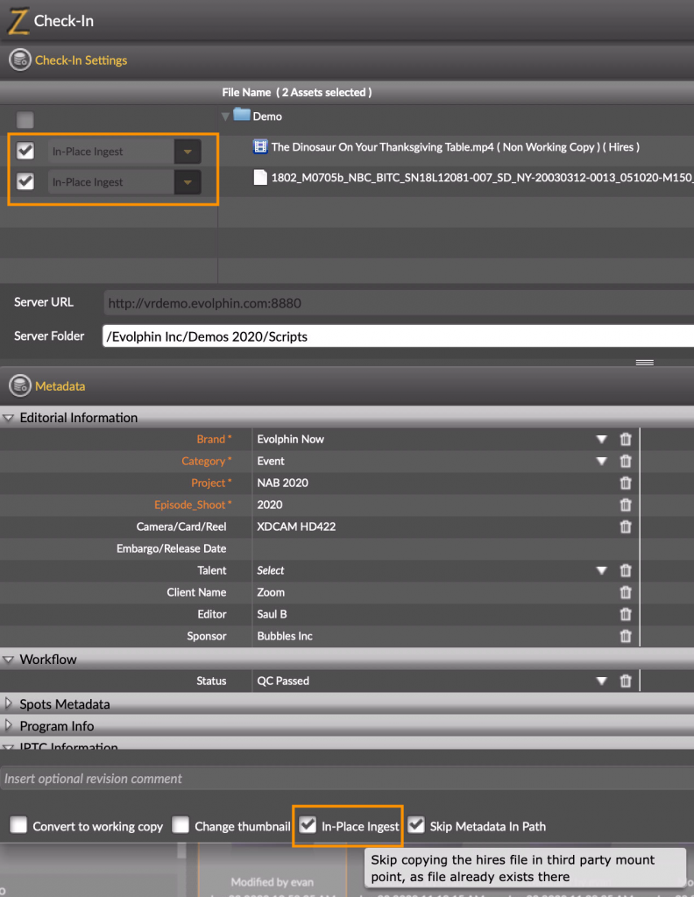
Task: Click trash icon next to NAB 2020
Action: click(626, 483)
